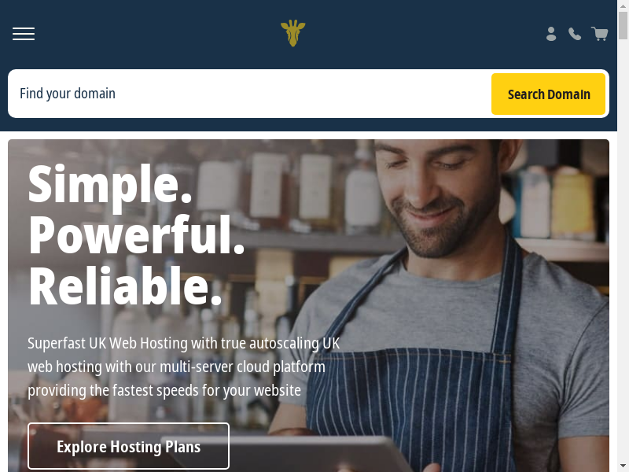Click the vertical scrollbar thumb
The image size is (629, 472).
[x=623, y=26]
